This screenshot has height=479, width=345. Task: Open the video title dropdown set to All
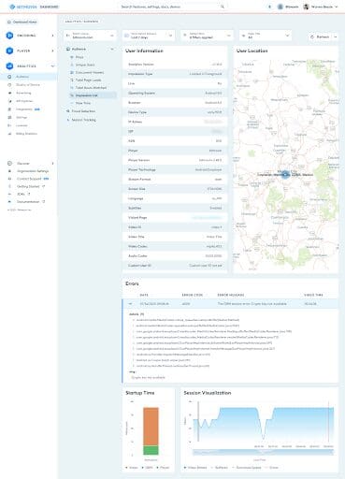click(x=266, y=36)
